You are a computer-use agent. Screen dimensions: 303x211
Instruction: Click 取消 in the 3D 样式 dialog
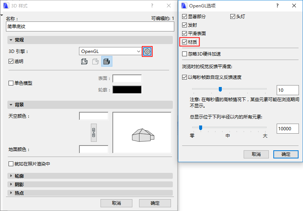tap(116, 203)
